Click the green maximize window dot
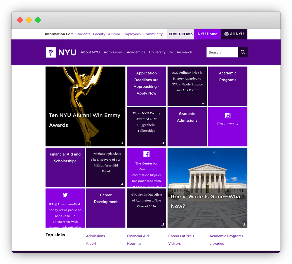292x264 pixels. [38, 20]
